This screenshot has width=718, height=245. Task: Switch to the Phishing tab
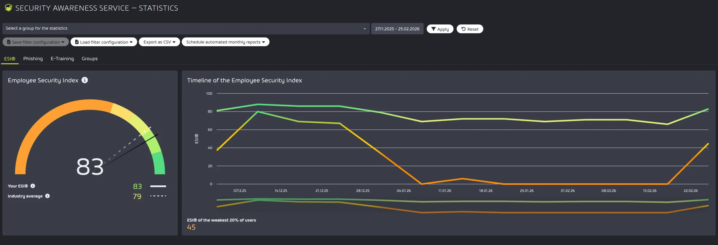click(33, 59)
